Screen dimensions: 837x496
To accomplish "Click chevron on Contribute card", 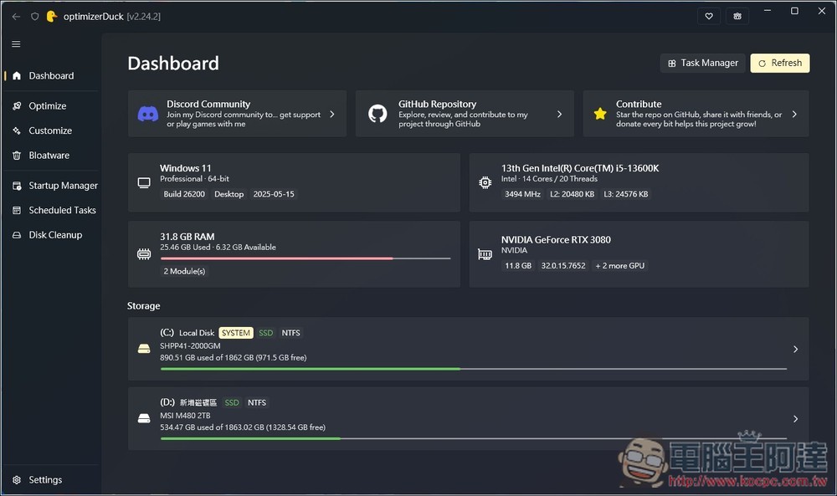I will [x=794, y=114].
